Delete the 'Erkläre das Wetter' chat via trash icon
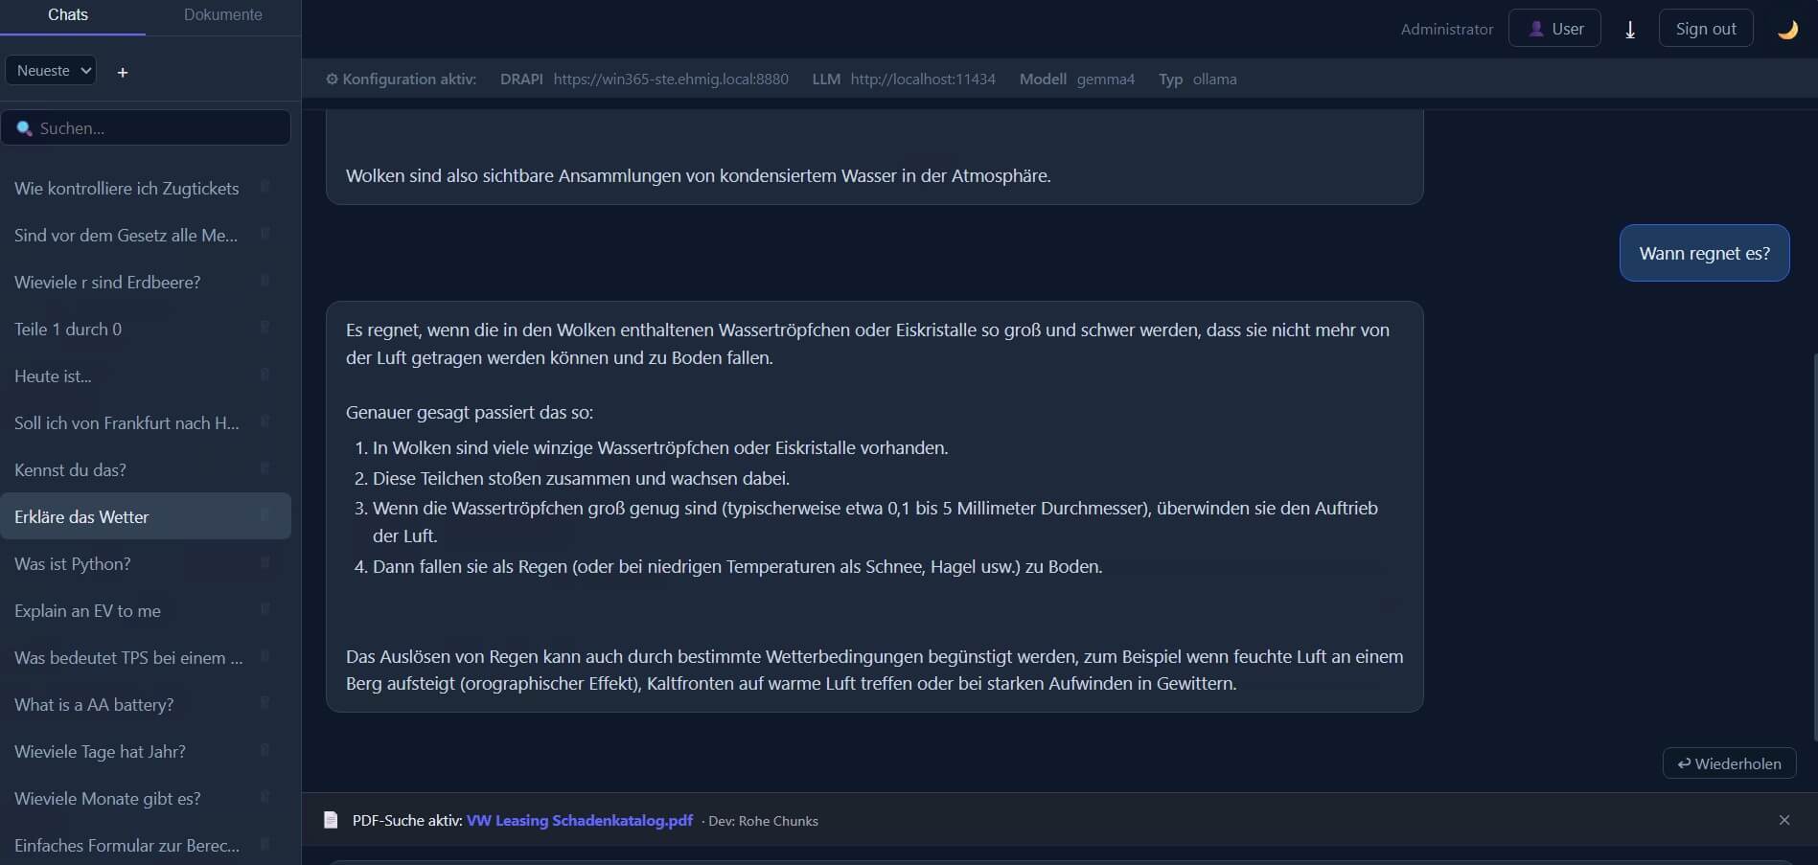This screenshot has height=865, width=1818. [265, 515]
